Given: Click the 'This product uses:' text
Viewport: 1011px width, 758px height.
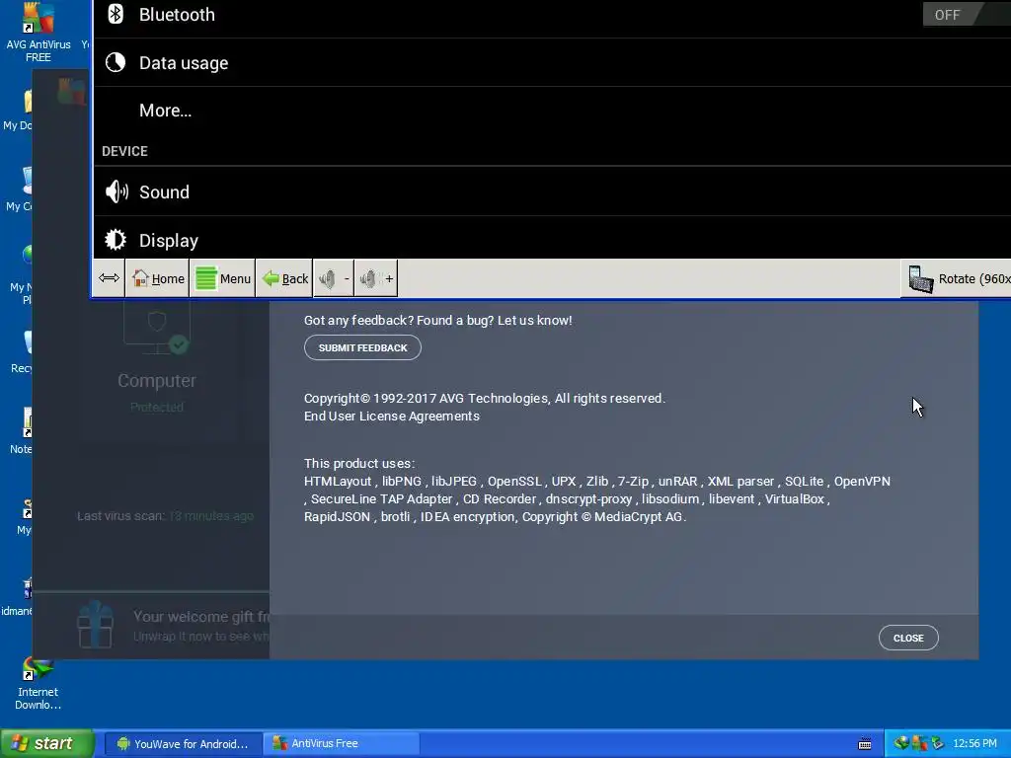Looking at the screenshot, I should (359, 464).
